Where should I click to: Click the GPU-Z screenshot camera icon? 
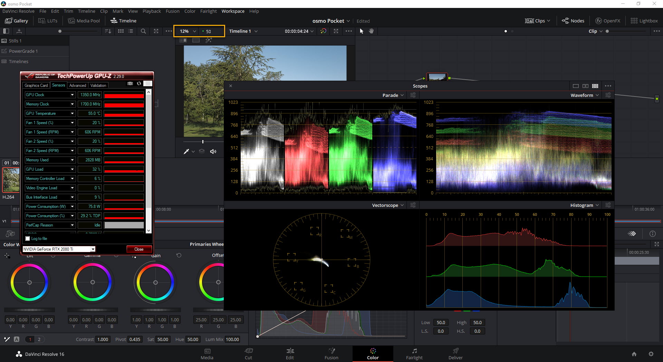(x=130, y=84)
